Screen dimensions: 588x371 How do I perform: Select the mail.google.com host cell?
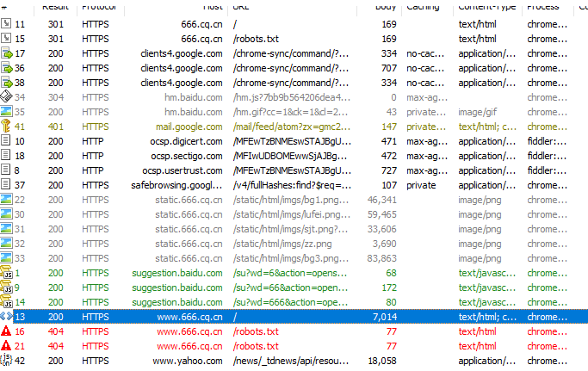pyautogui.click(x=189, y=127)
